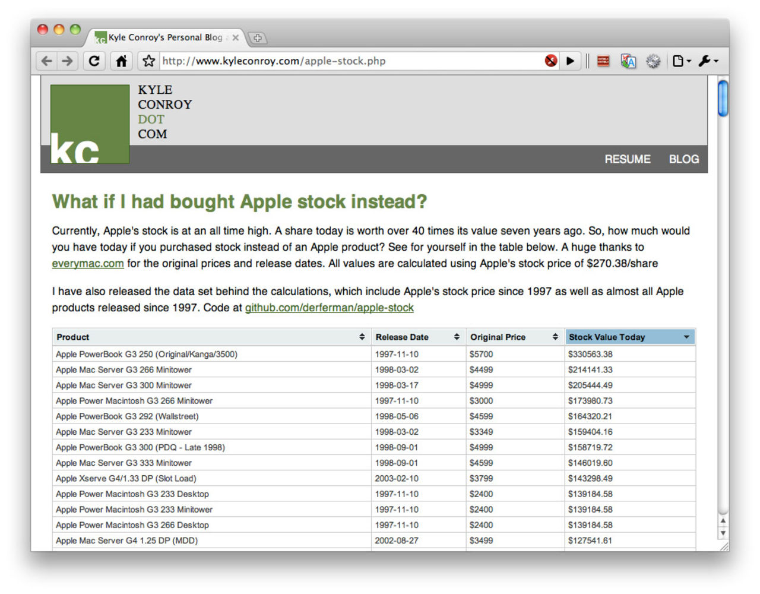Viewport: 760px width, 594px height.
Task: Open a new tab with plus button
Action: (257, 38)
